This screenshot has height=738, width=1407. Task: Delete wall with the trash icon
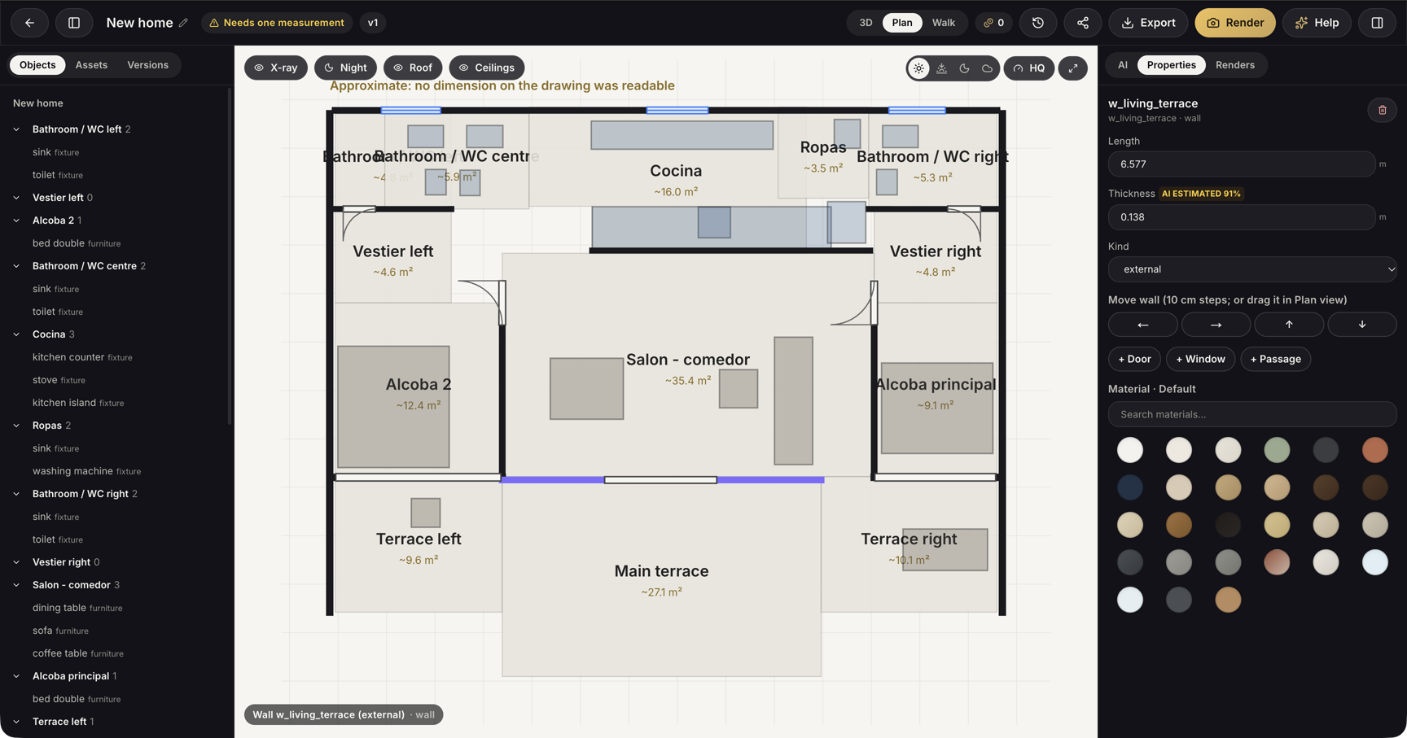1383,110
